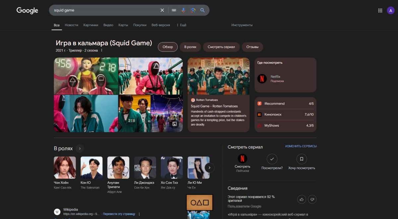Screen dimensions: 398x219
Task: Mark as watched with the 'Посмотрели?' checkmark
Action: click(272, 159)
